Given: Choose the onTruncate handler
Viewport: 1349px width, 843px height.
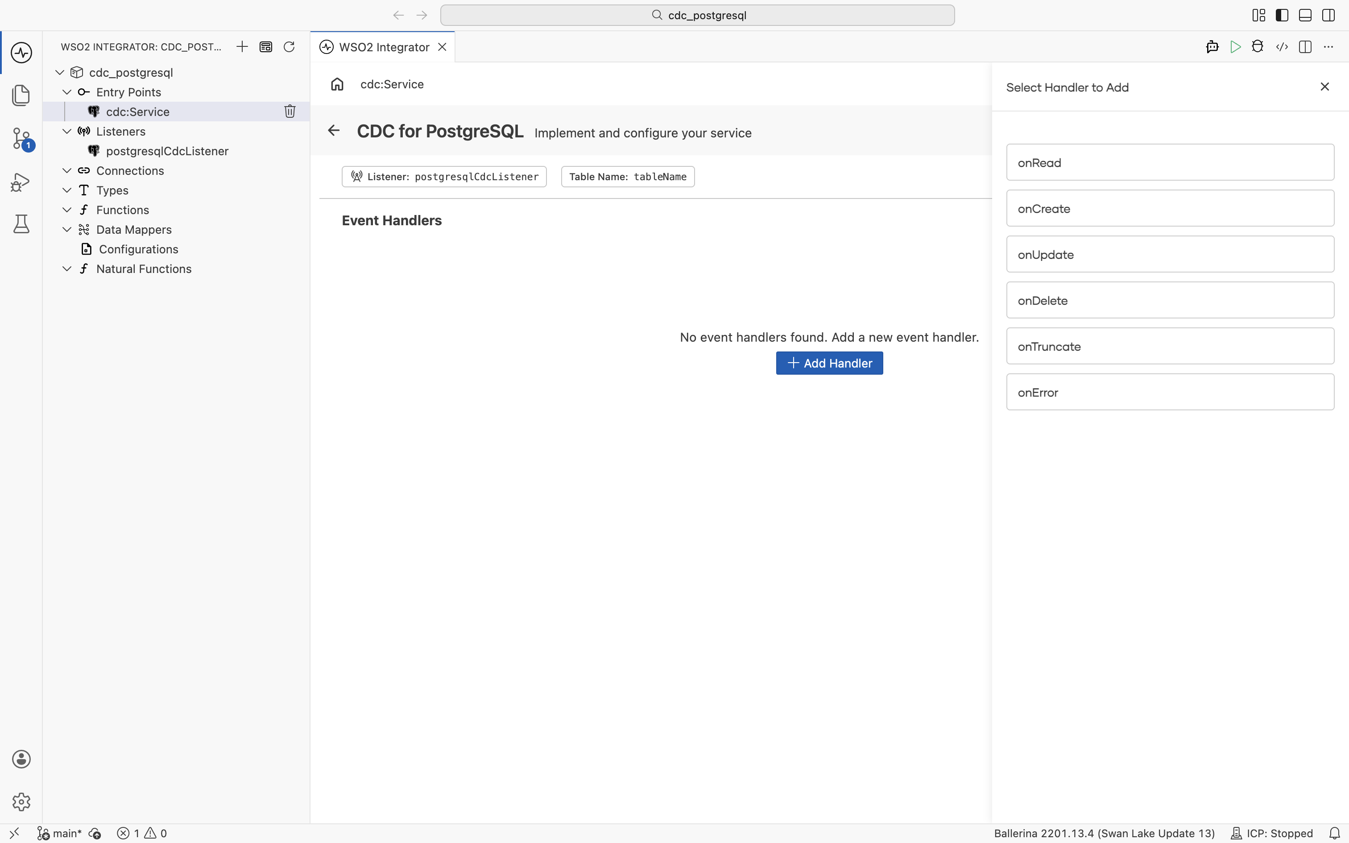Looking at the screenshot, I should tap(1170, 346).
